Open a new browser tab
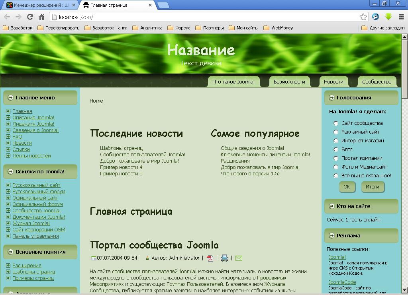Screen dimensions: 408x295 (x=163, y=5)
